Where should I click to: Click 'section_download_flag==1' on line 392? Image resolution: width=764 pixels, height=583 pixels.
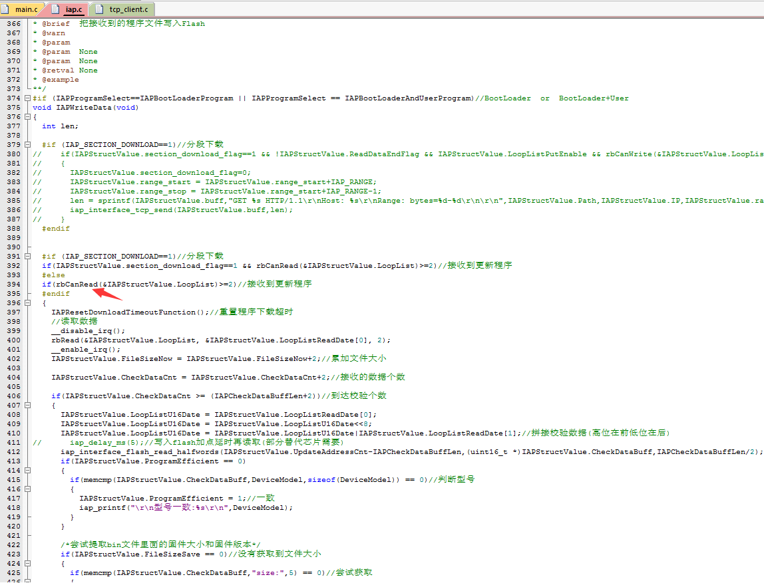click(182, 266)
